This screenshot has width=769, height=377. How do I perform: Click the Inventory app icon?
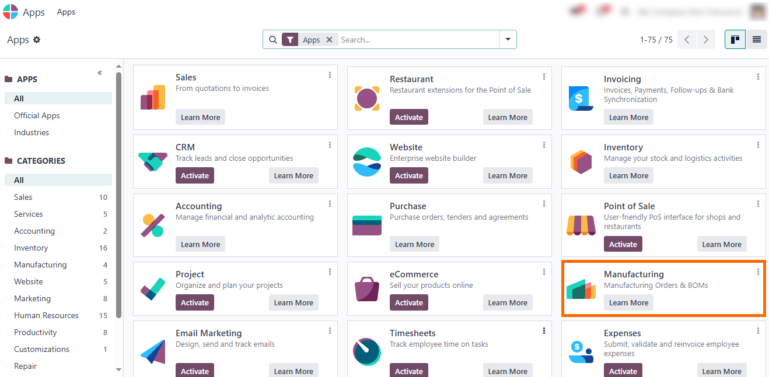(581, 161)
